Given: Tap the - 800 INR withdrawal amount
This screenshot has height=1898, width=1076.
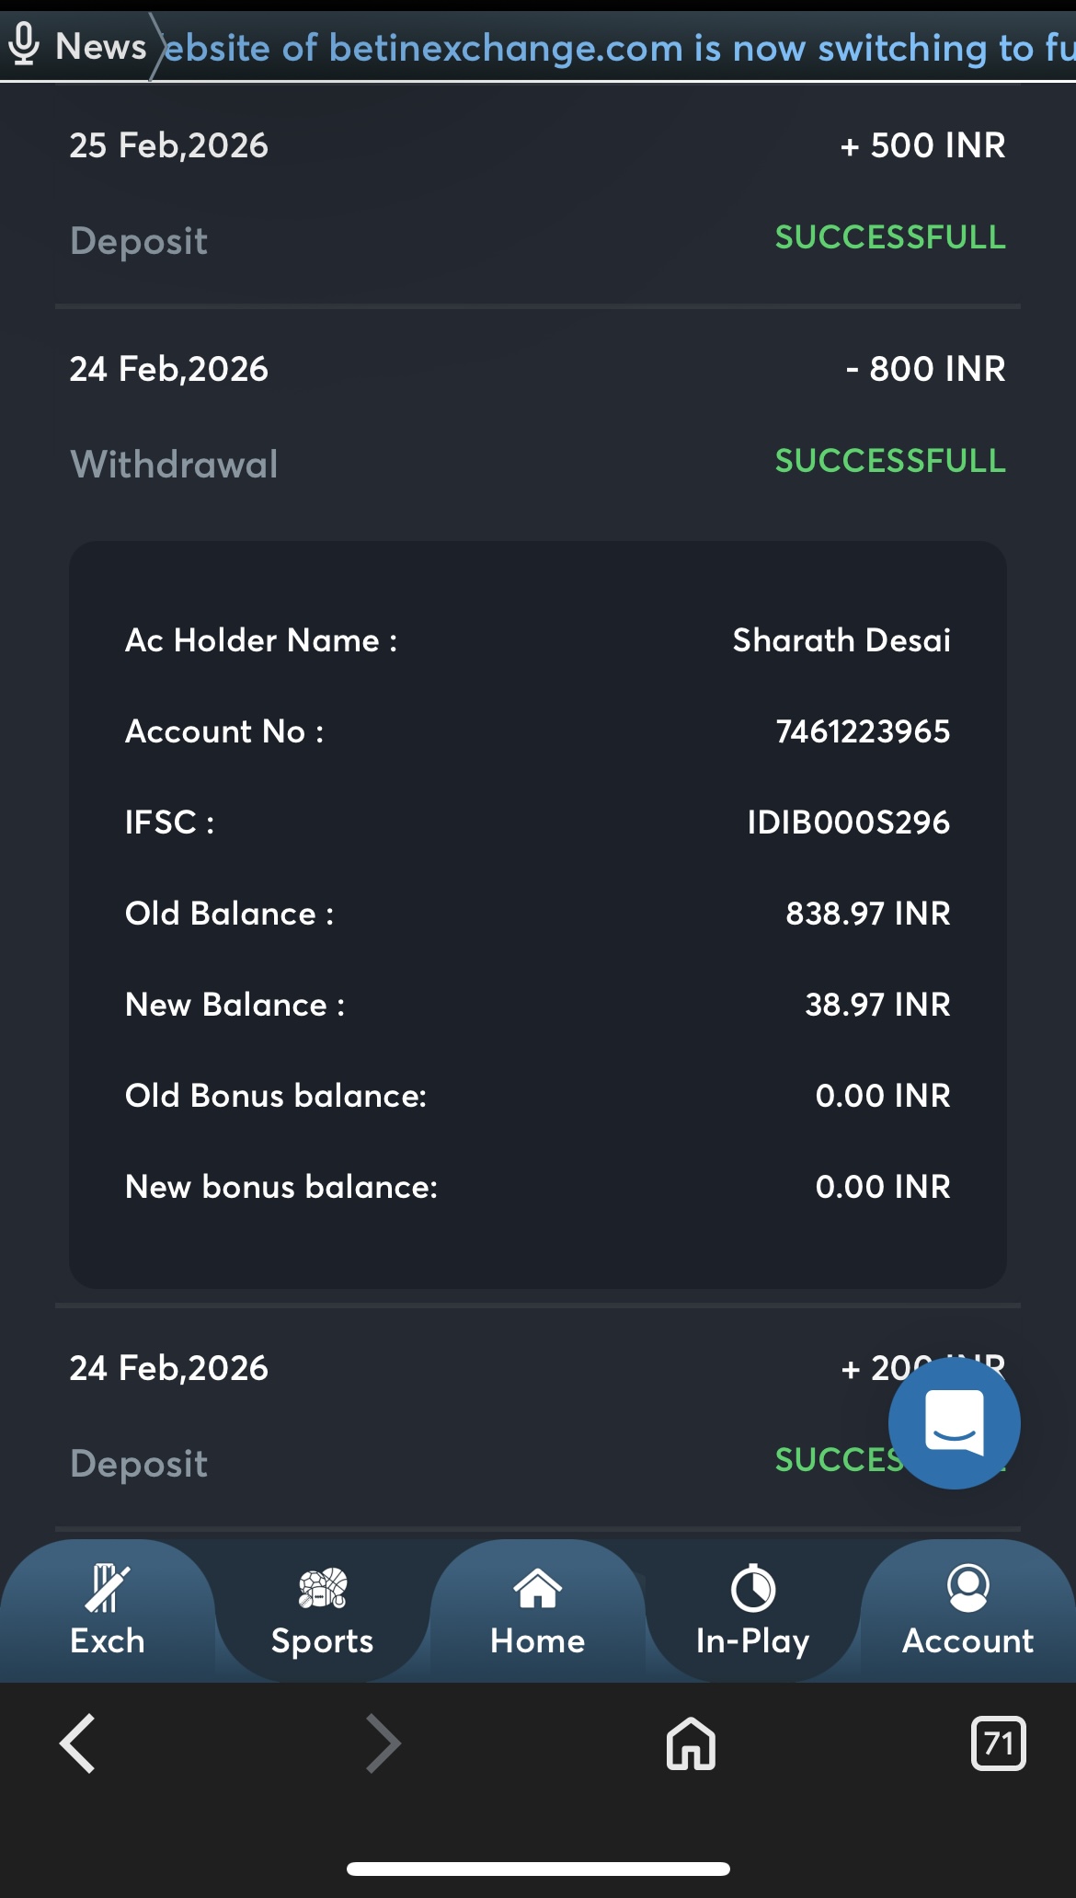Looking at the screenshot, I should pyautogui.click(x=925, y=369).
